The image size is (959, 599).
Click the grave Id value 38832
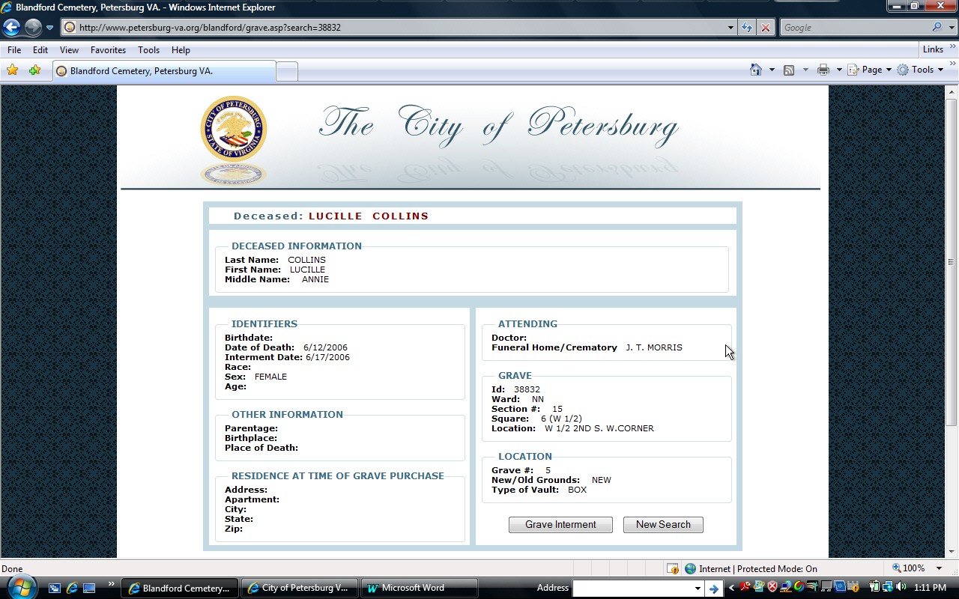(527, 389)
